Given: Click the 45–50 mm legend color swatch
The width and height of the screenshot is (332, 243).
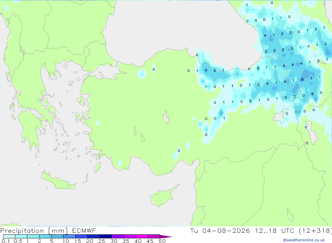Looking at the screenshot, I should [x=154, y=236].
